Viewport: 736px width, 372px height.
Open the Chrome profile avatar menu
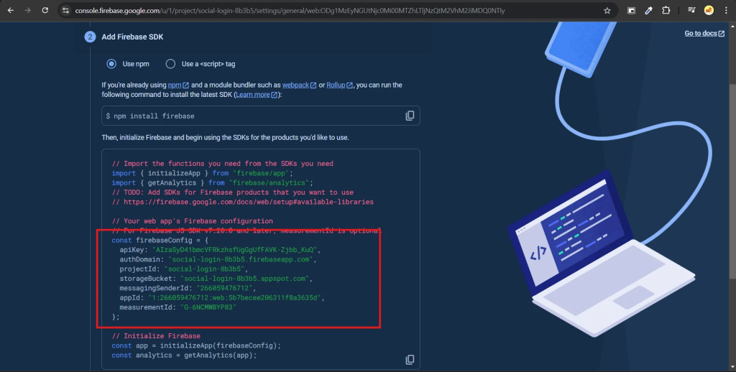click(709, 11)
